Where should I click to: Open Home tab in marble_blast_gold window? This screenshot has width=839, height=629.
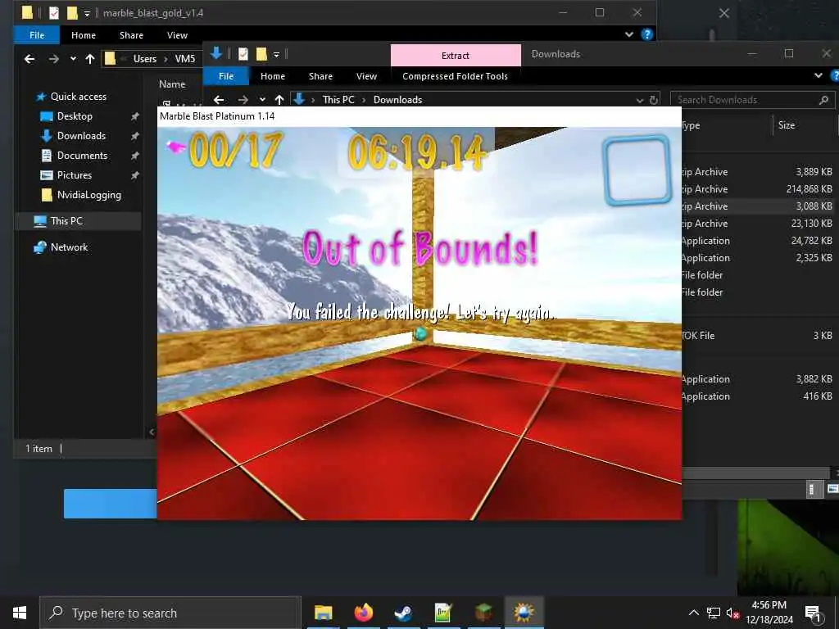coord(84,35)
